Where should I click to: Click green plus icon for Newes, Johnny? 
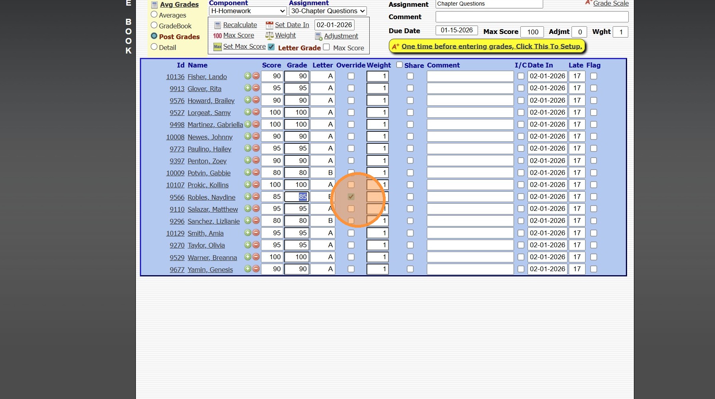(248, 136)
